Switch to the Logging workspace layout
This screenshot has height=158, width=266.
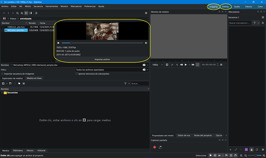click(x=213, y=7)
